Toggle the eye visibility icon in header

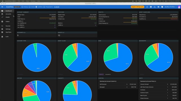click(158, 7)
